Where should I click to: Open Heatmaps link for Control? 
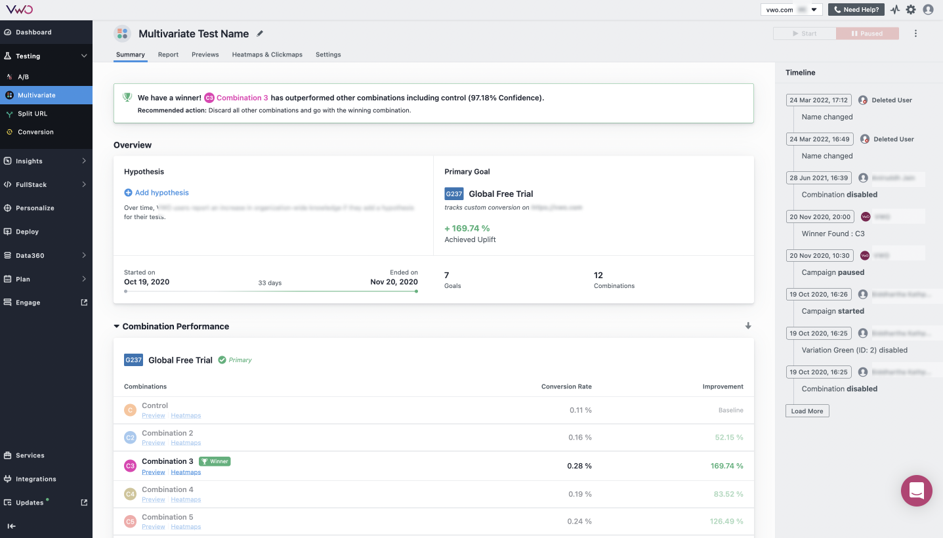coord(186,415)
